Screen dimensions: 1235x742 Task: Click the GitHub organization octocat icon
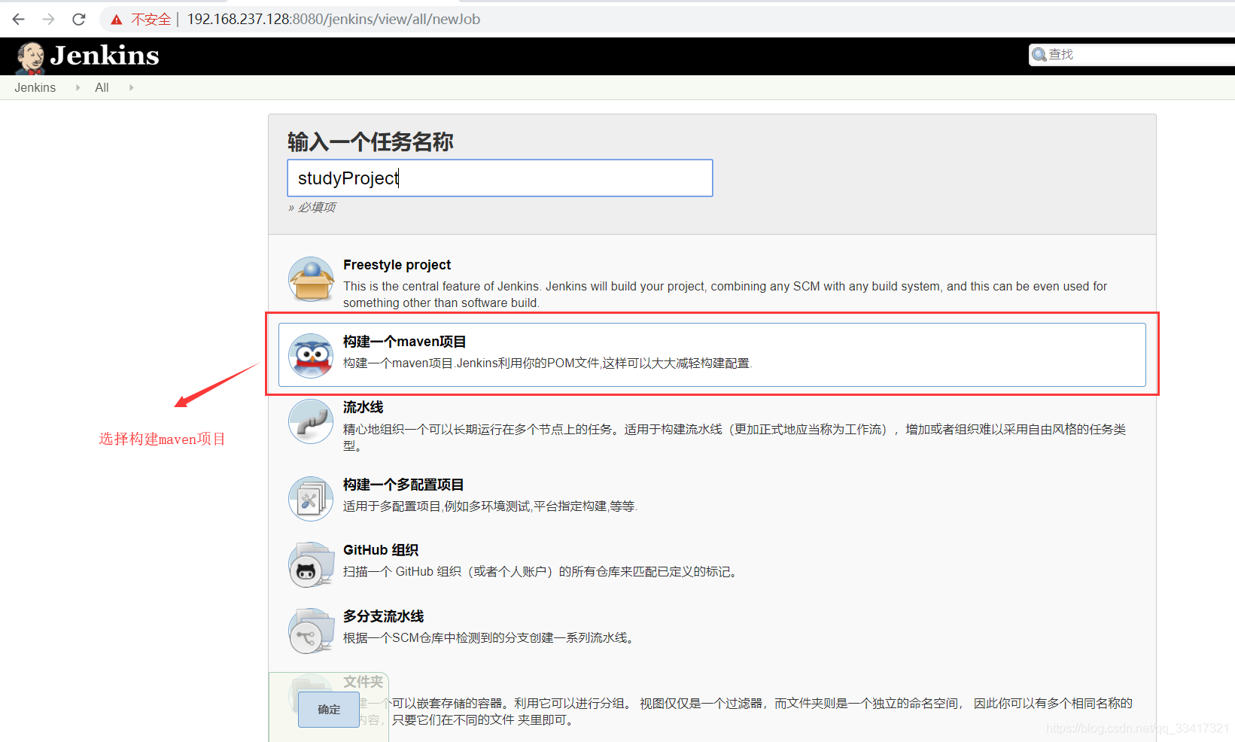(x=311, y=564)
